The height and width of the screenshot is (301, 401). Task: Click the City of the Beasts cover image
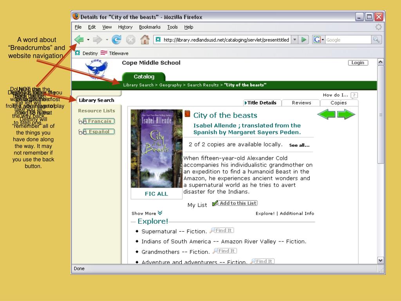157,149
